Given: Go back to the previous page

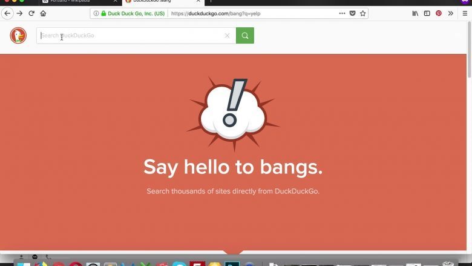Looking at the screenshot, I should click(7, 13).
